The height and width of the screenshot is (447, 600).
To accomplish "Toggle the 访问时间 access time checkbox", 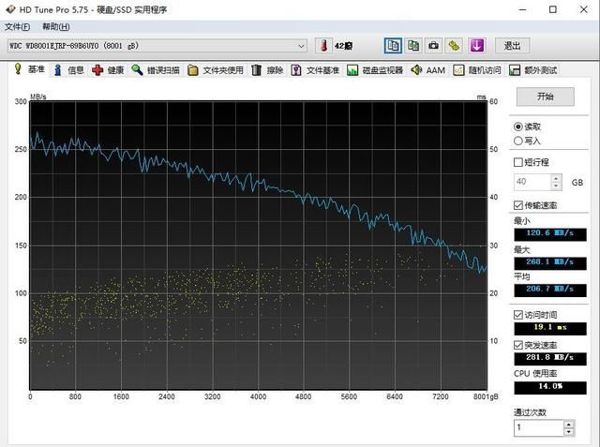I will (518, 315).
